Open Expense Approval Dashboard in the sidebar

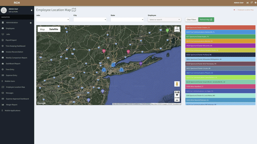click(x=17, y=99)
